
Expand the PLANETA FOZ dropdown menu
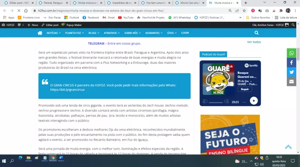[x=75, y=33]
